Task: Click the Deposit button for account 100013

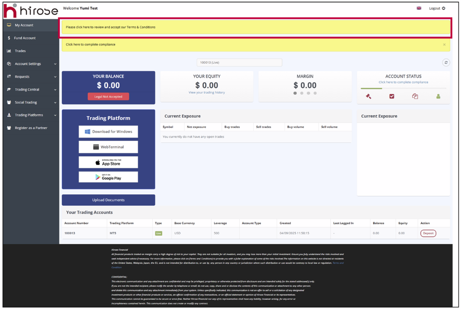Action: [x=428, y=233]
